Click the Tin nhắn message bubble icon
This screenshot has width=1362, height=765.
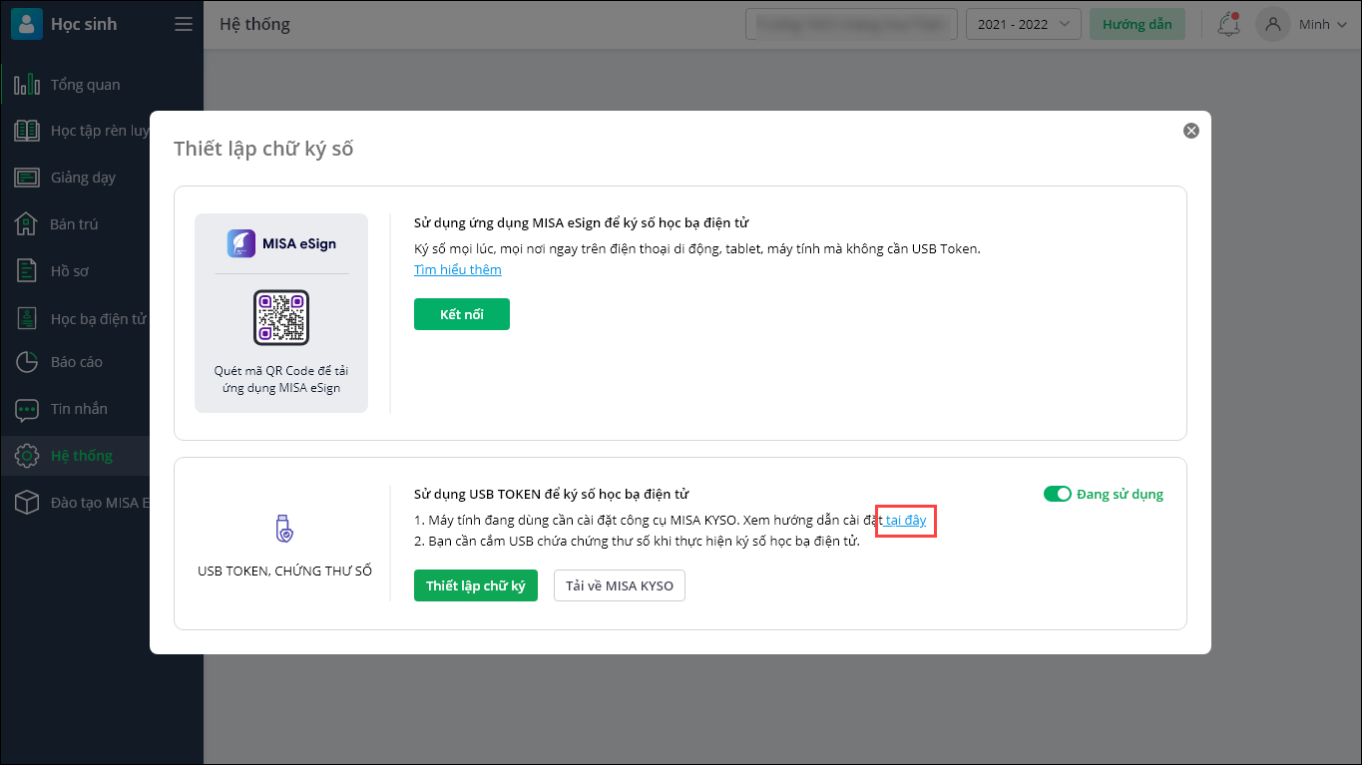[x=27, y=409]
